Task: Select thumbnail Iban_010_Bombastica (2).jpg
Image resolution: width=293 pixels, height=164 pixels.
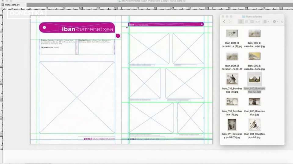Action: coord(254,79)
